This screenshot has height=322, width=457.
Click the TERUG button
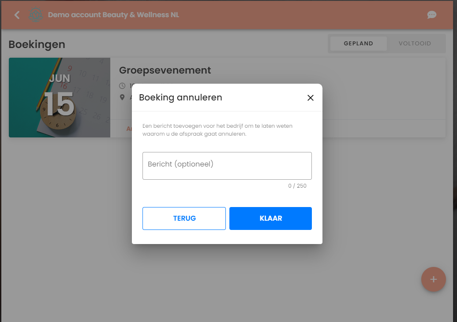coord(184,218)
